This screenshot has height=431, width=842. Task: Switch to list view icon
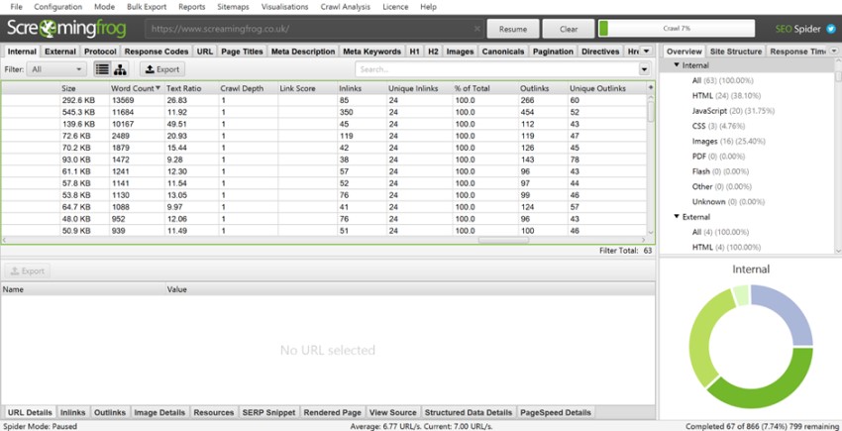pyautogui.click(x=102, y=69)
